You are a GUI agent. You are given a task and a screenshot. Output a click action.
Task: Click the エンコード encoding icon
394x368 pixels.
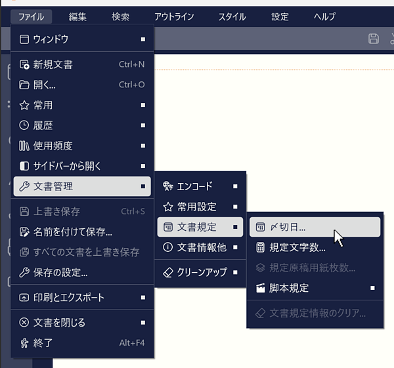[x=168, y=186]
